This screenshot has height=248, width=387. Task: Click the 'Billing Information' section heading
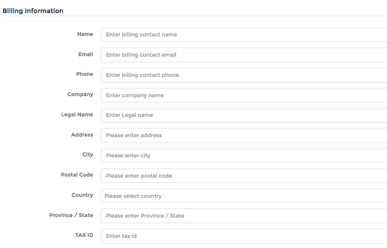tap(33, 11)
